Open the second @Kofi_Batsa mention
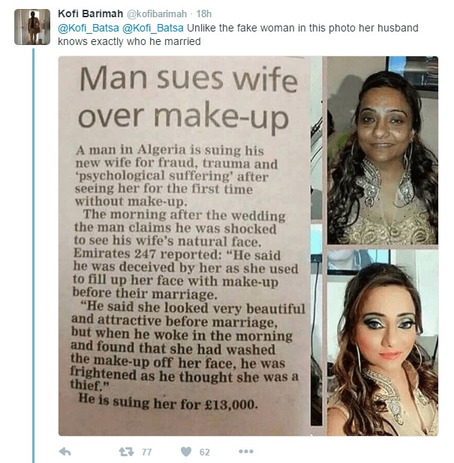This screenshot has height=463, width=454. pyautogui.click(x=152, y=29)
